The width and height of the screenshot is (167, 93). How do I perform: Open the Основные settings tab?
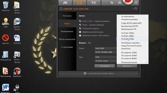point(67,16)
